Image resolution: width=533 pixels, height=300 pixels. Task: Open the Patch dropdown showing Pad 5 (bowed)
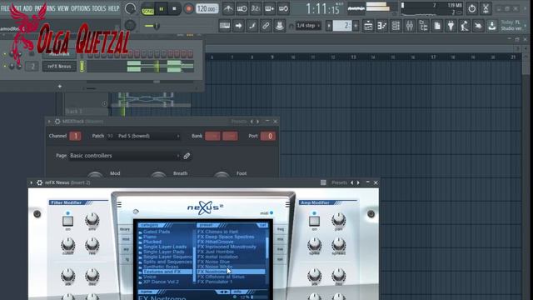[x=144, y=136]
